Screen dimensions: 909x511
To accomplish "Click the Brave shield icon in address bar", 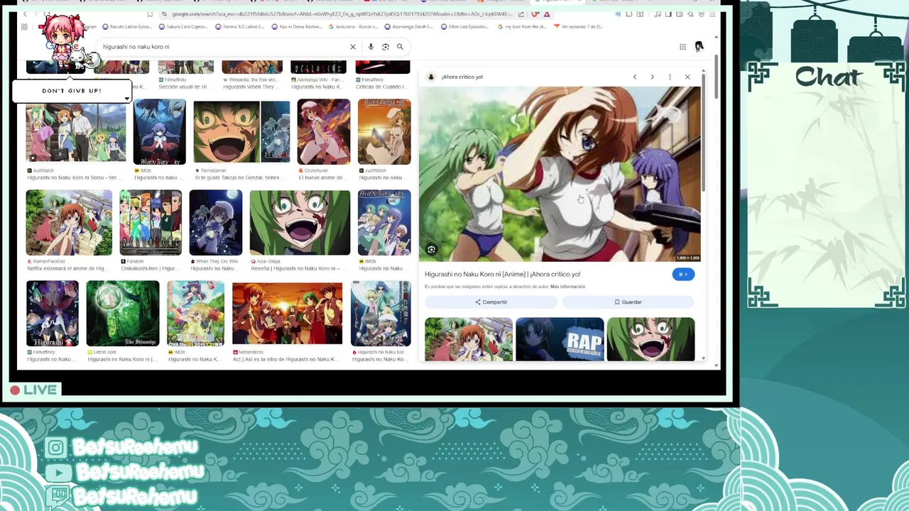I will click(x=536, y=14).
